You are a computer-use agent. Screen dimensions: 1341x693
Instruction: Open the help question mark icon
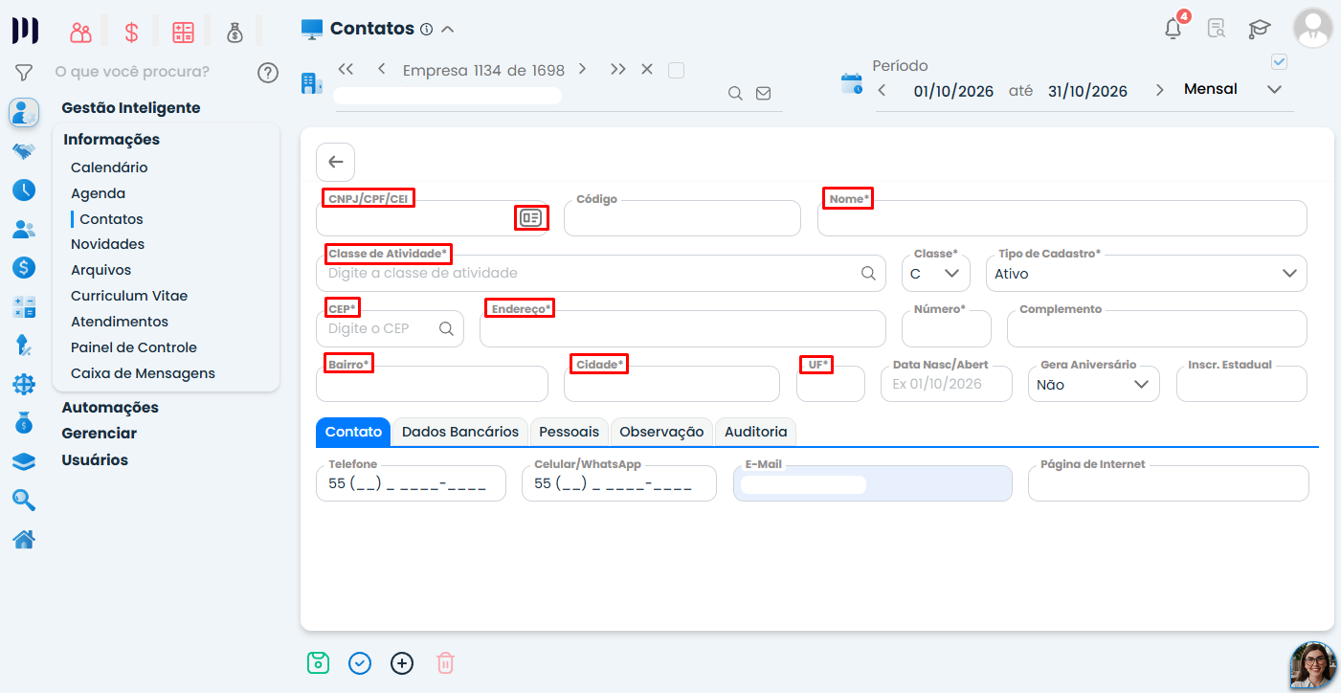pos(268,72)
